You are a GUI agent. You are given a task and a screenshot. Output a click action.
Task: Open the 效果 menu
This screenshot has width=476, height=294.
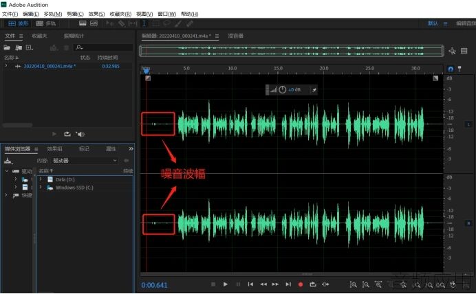pos(96,14)
